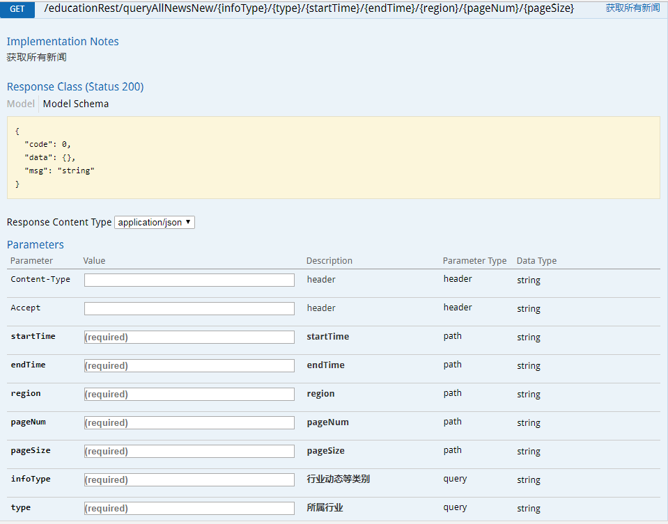Click the GET method badge

click(x=17, y=9)
